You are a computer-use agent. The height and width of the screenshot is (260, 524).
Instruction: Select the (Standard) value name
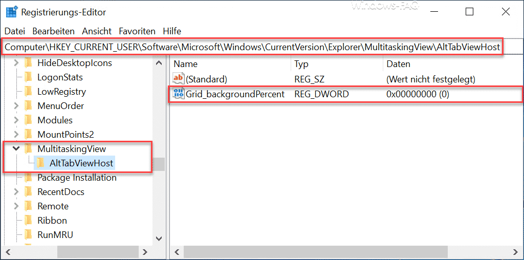(x=207, y=79)
